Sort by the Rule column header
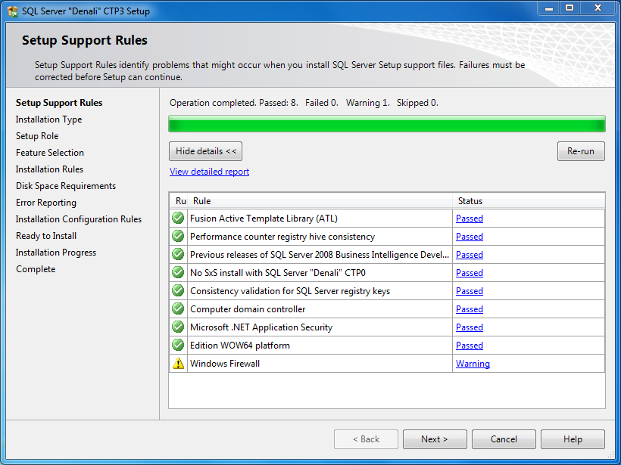Screen dimensions: 621x465 point(320,201)
